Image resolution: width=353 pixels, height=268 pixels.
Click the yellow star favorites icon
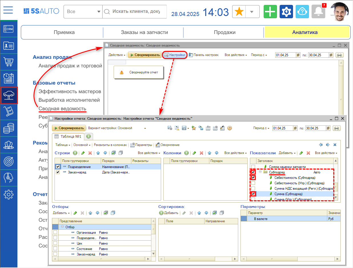coord(239,12)
